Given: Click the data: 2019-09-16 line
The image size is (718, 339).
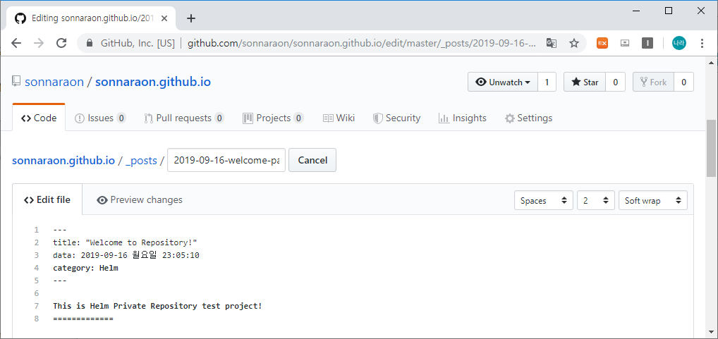Looking at the screenshot, I should (x=126, y=255).
